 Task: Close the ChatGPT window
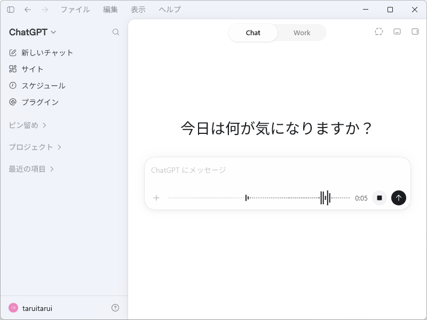click(x=415, y=10)
